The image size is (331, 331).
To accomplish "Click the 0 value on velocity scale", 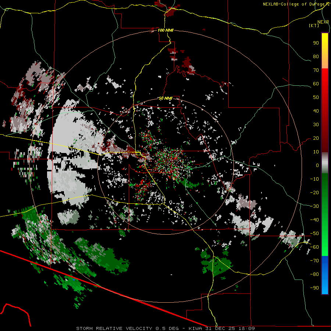I will [317, 165].
